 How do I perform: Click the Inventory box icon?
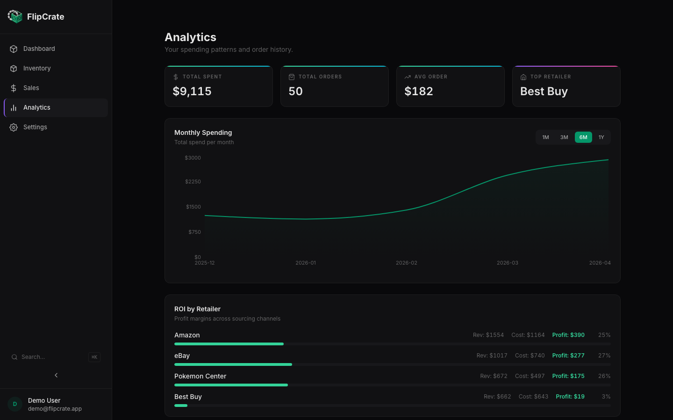tap(13, 68)
